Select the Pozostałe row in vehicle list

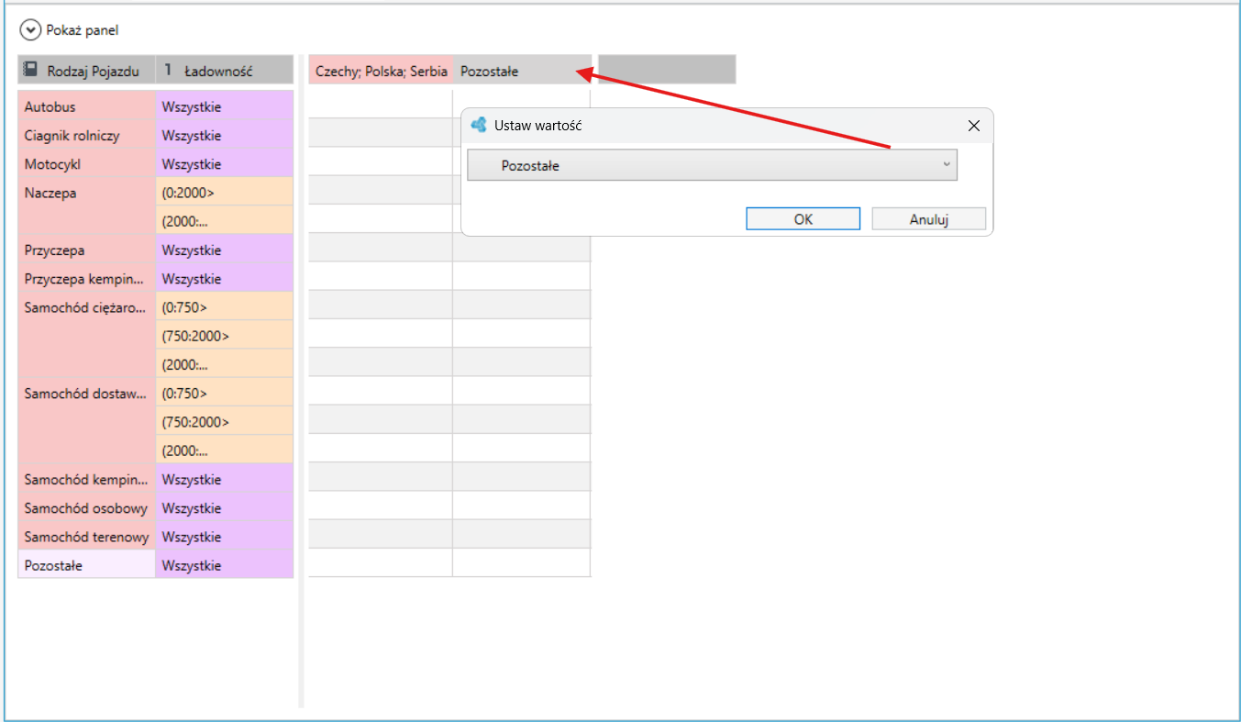pos(87,565)
